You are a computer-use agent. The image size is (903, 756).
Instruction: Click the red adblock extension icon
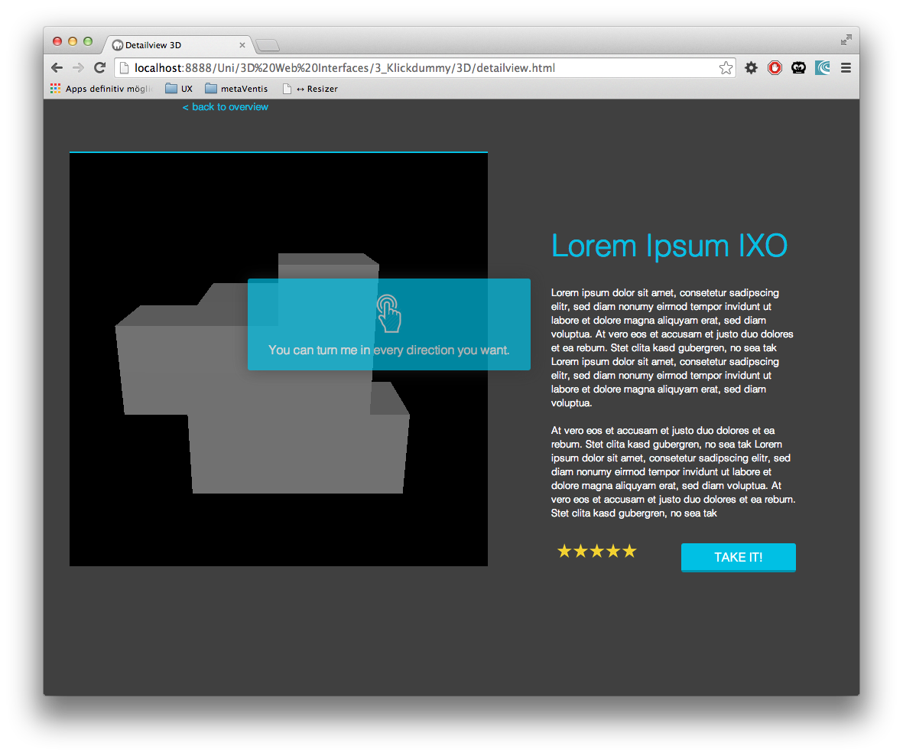click(x=775, y=68)
